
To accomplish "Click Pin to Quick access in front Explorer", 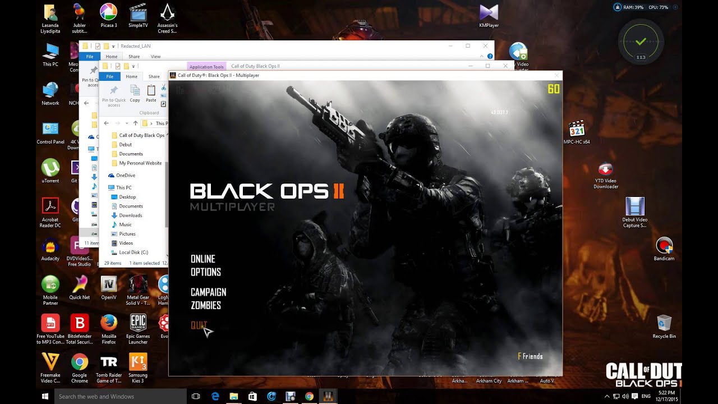I will [x=114, y=96].
